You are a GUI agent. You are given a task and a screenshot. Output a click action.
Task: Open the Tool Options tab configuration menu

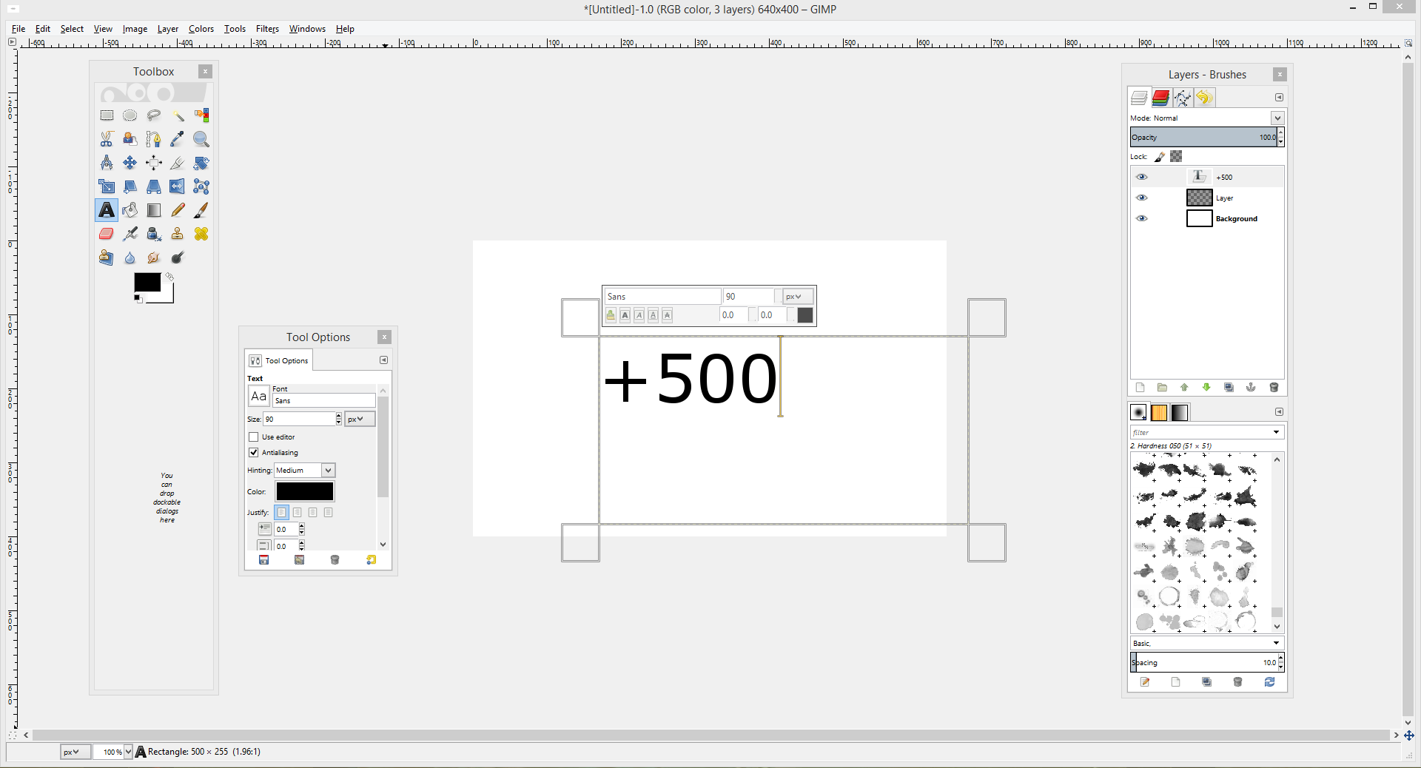(383, 360)
